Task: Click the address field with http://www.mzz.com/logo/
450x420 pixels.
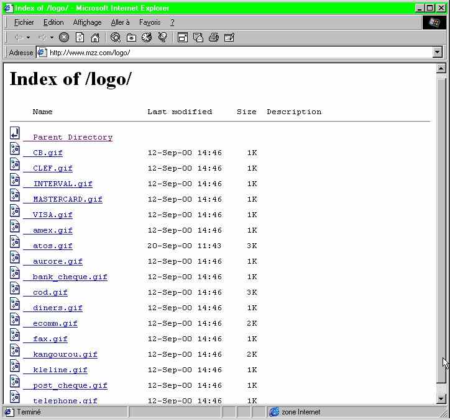Action: click(x=234, y=53)
